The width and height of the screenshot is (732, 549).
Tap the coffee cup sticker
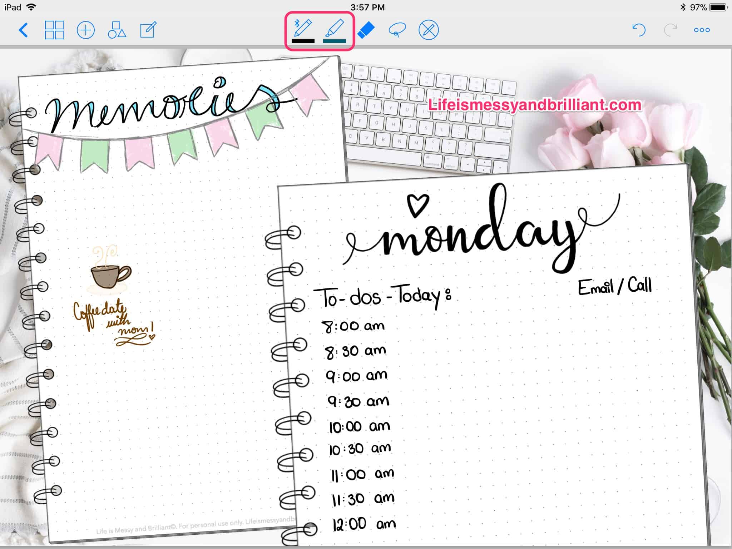pos(110,270)
